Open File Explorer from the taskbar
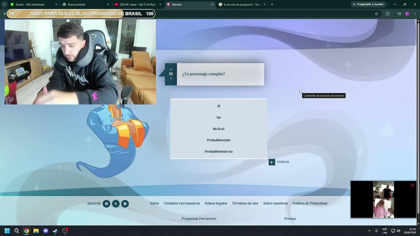Screen dimensions: 420x236 point(36,231)
